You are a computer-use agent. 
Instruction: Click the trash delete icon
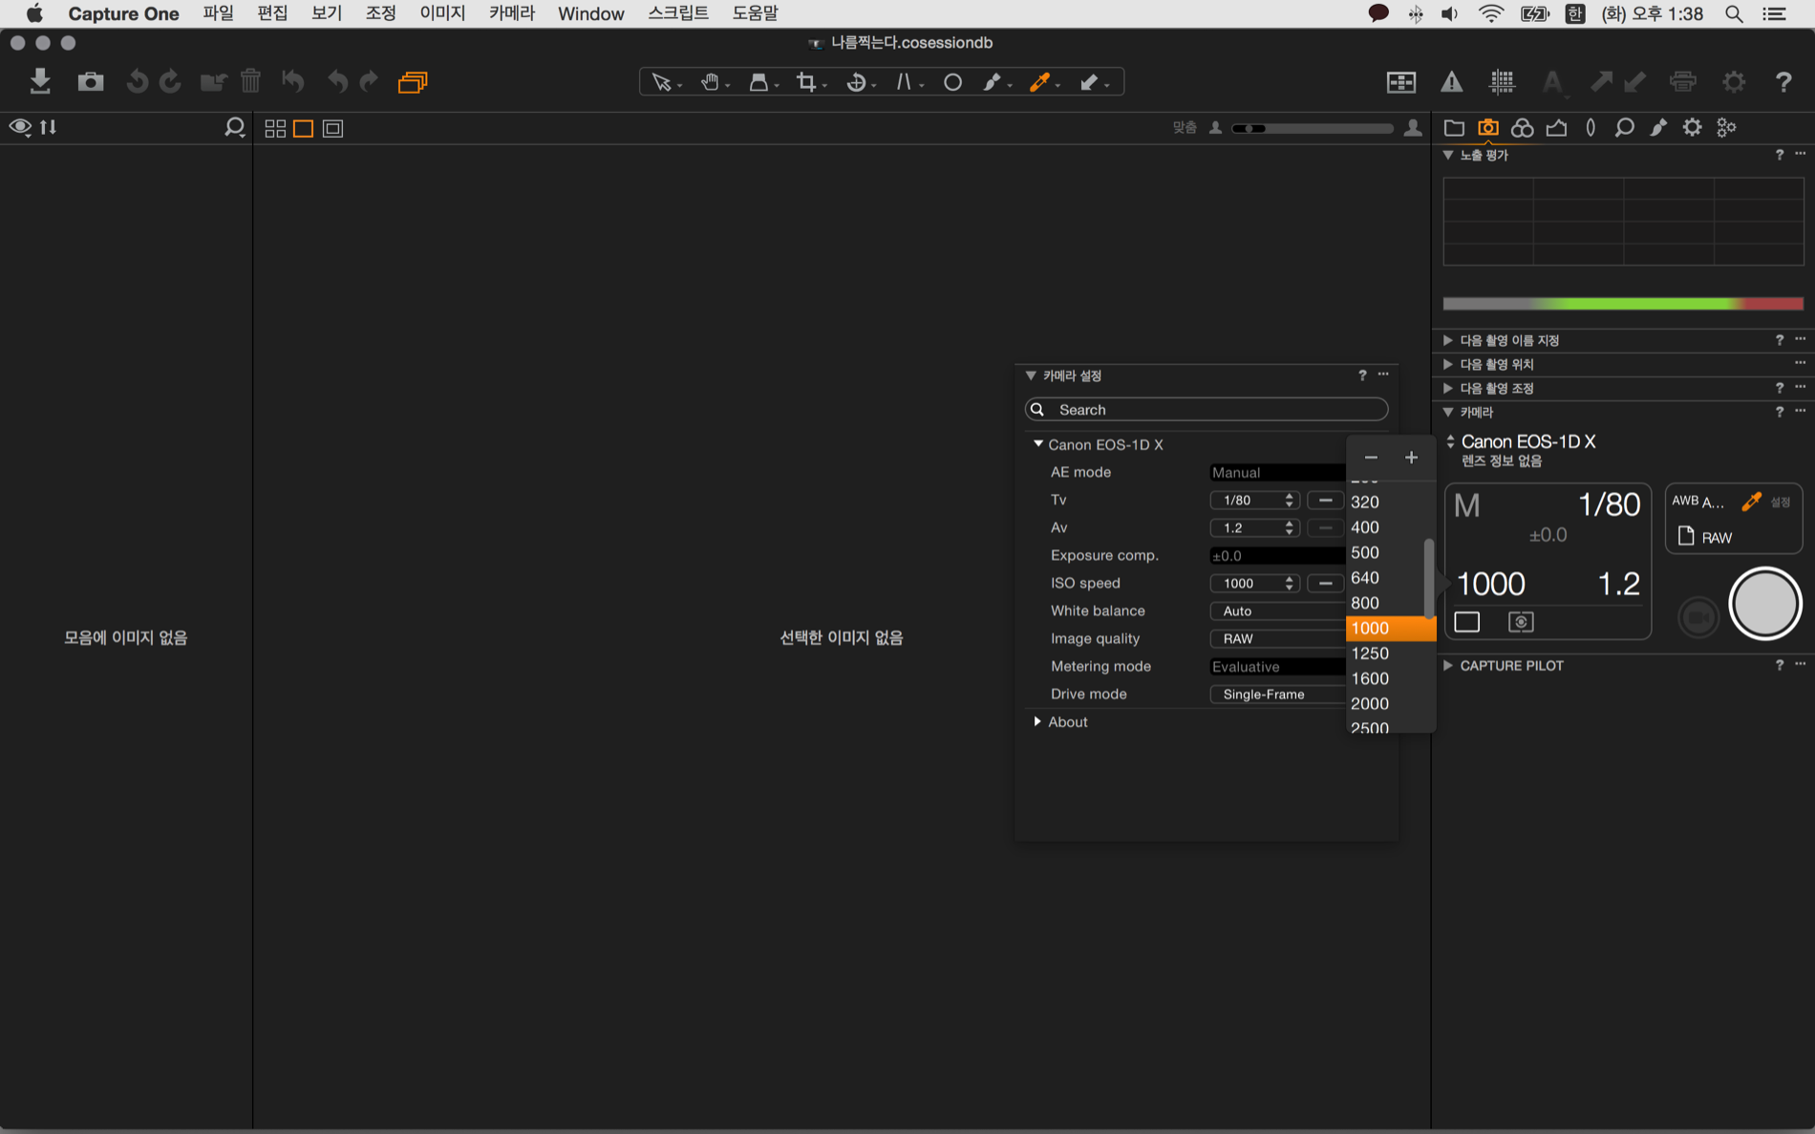tap(250, 81)
